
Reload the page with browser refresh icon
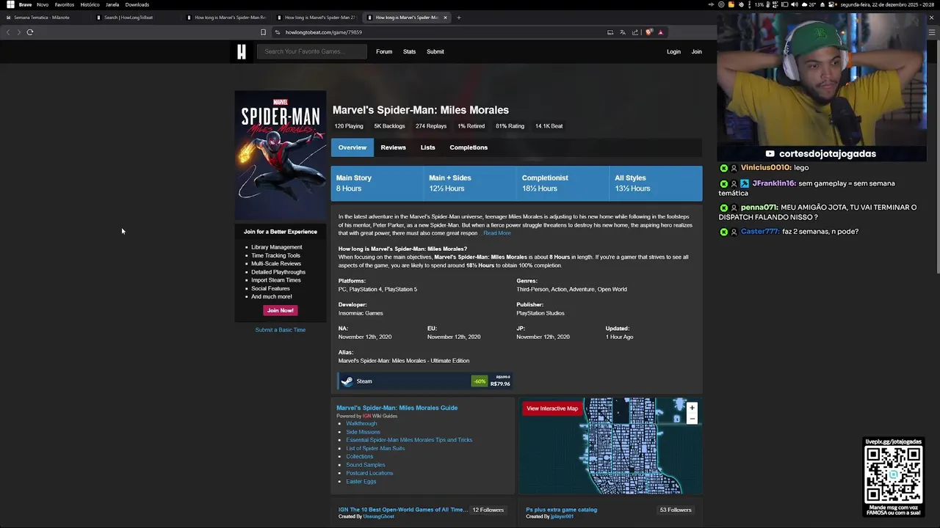click(30, 32)
